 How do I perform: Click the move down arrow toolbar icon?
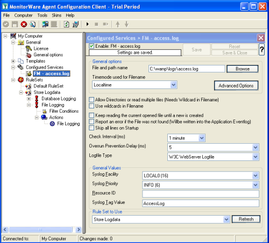[126, 24]
